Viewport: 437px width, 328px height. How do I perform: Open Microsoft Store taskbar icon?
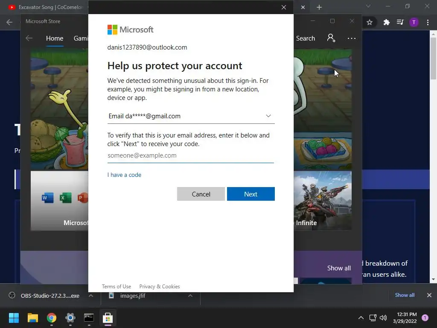(108, 318)
